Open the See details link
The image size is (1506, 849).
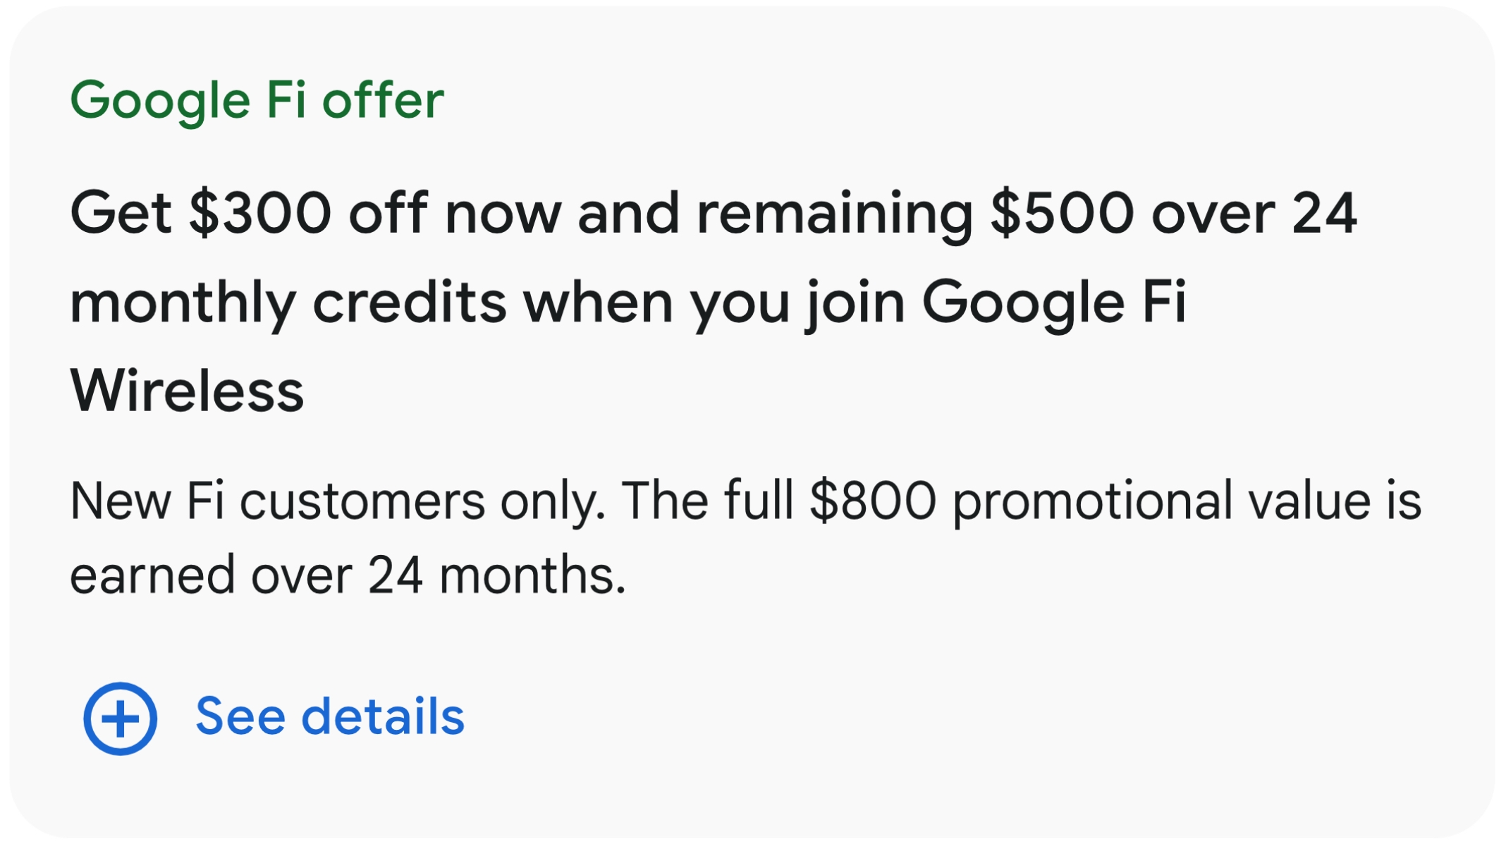pos(329,717)
